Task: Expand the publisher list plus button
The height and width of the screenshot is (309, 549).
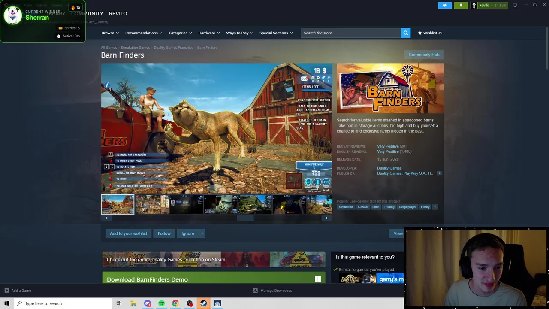Action: pyautogui.click(x=439, y=173)
